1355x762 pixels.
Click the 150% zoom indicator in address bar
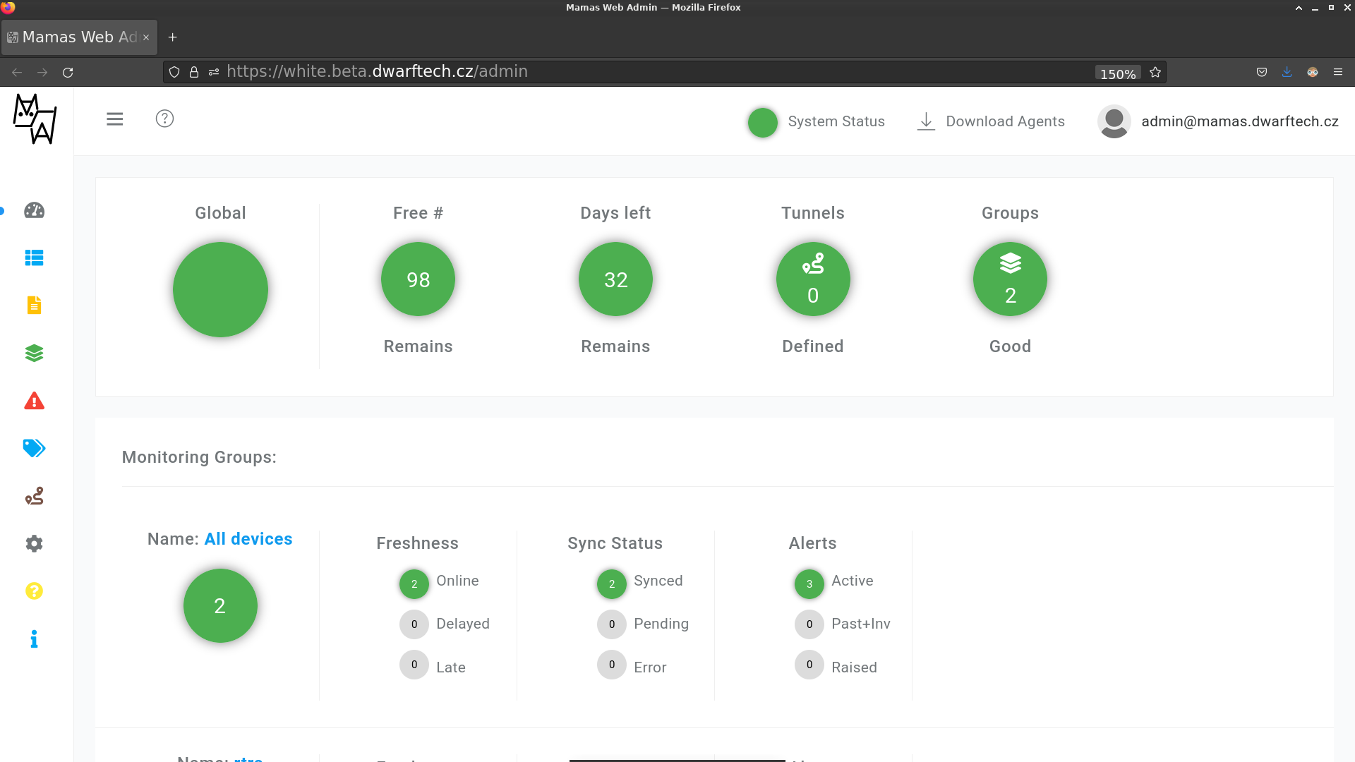[x=1117, y=73]
